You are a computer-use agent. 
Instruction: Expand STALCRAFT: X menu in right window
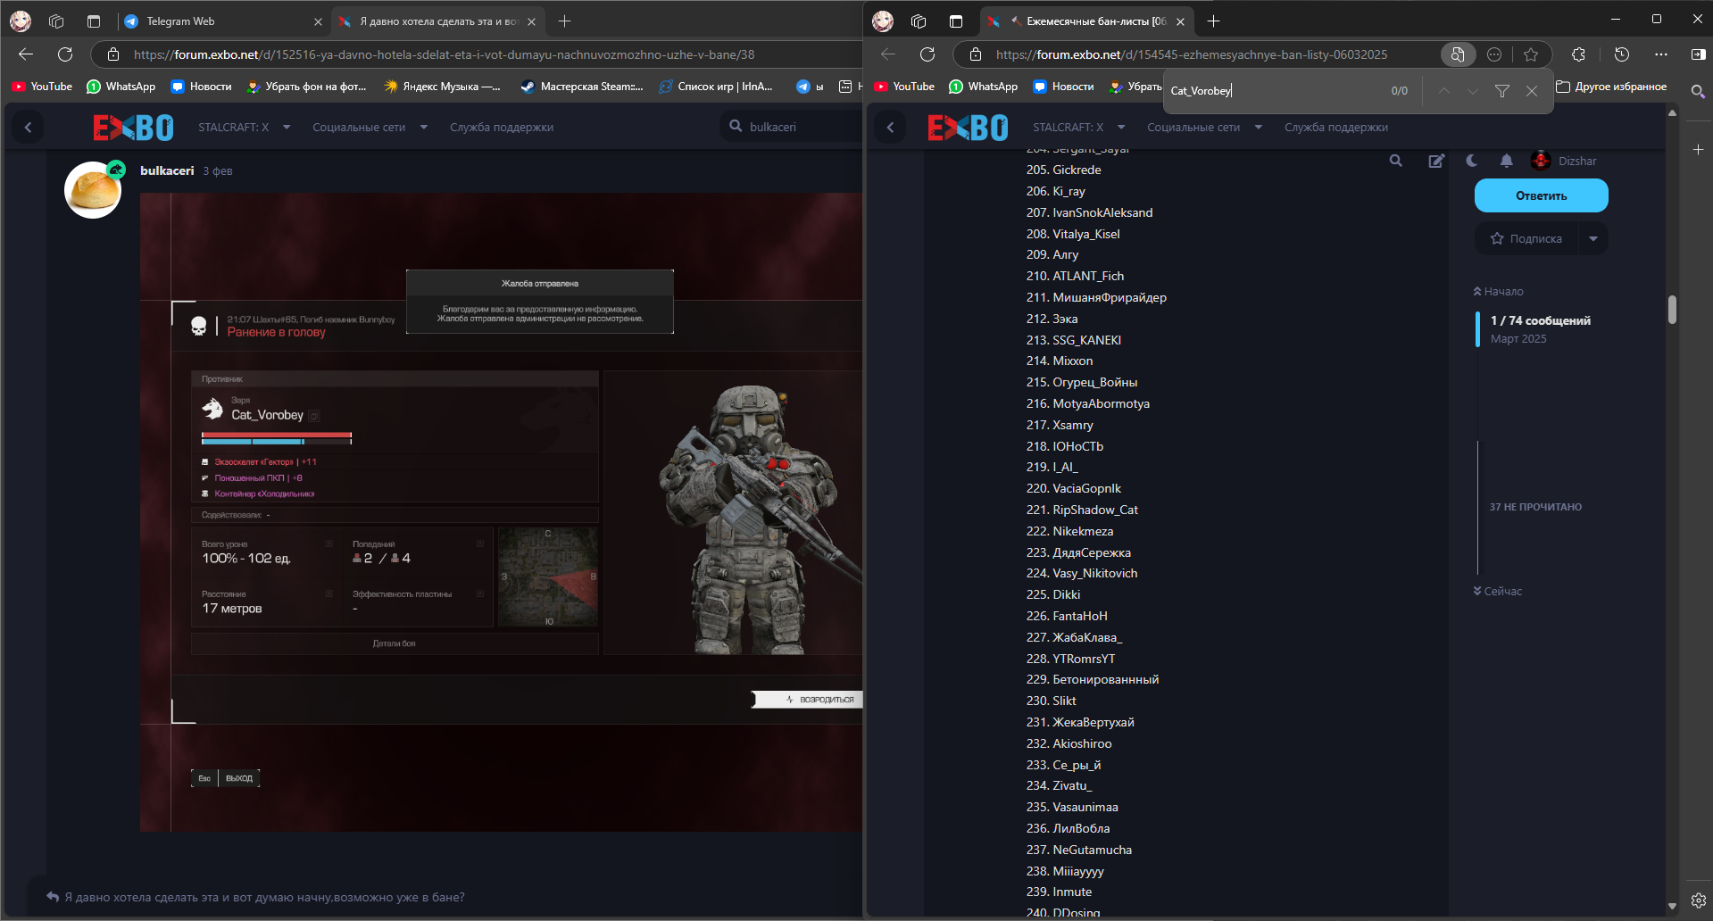(1078, 128)
